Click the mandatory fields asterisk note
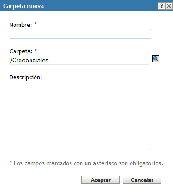The width and height of the screenshot is (173, 194). (x=86, y=163)
